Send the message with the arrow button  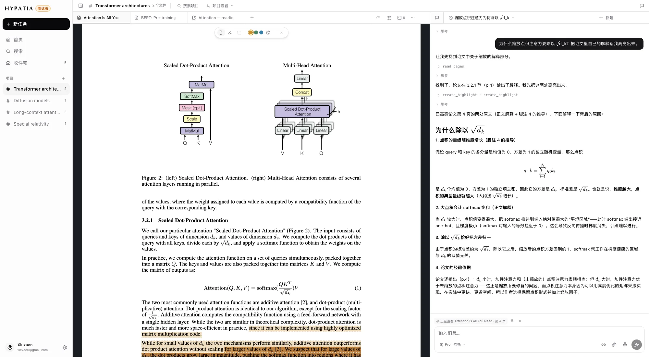click(x=637, y=345)
